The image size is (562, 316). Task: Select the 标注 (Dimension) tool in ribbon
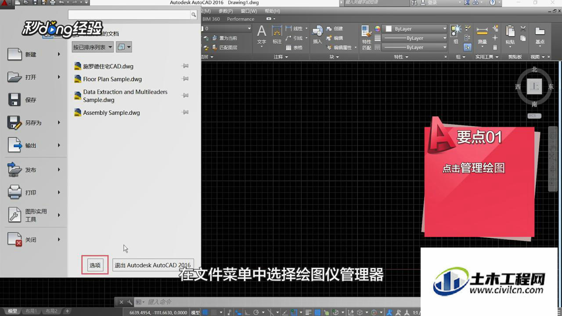(x=277, y=35)
